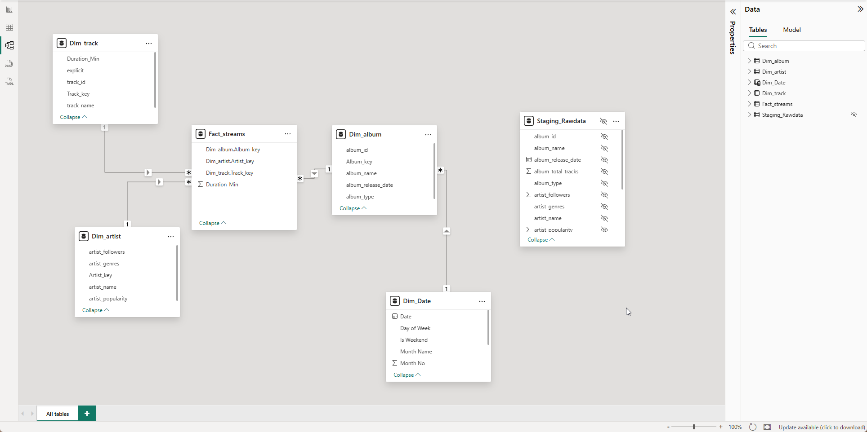
Task: Open DAX query view icon
Action: click(x=9, y=63)
